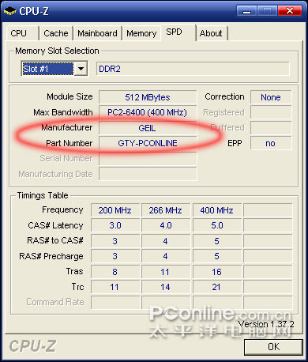Click the CPU-Z chip icon in title bar
The height and width of the screenshot is (362, 308).
(10, 11)
